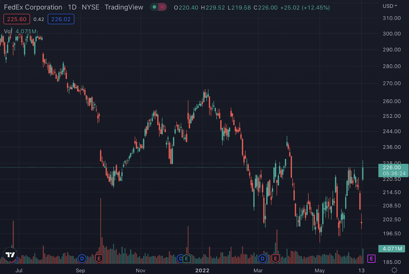The width and height of the screenshot is (409, 274).
Task: Click the 202.50 price axis label
Action: point(392,220)
